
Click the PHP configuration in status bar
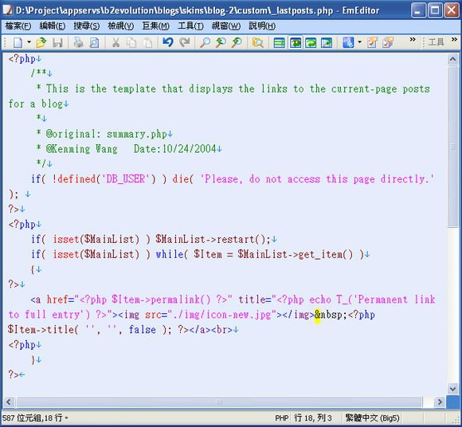pyautogui.click(x=282, y=418)
